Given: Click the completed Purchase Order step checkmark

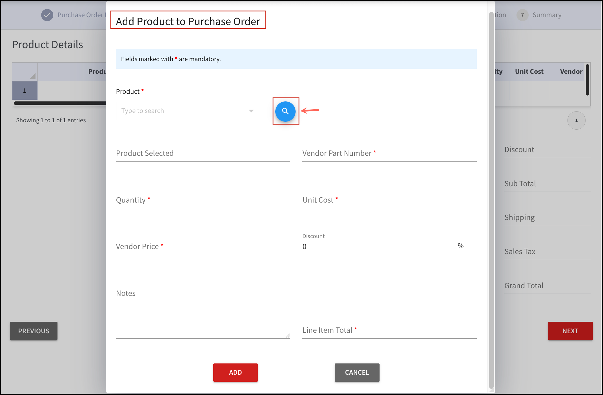Looking at the screenshot, I should pos(47,15).
